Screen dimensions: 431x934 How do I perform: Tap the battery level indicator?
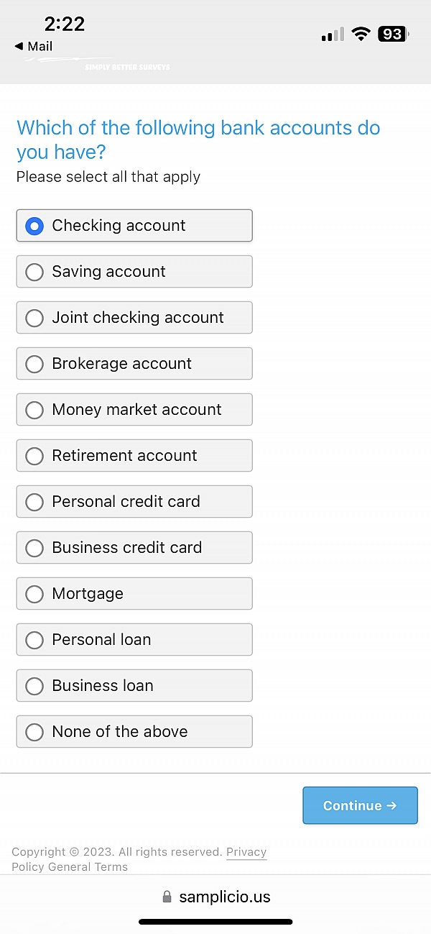tap(394, 34)
